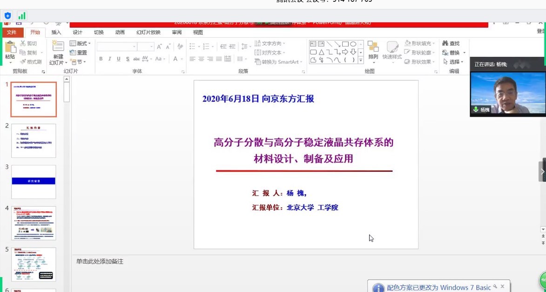The height and width of the screenshot is (292, 546).
Task: Toggle underline text formatting
Action: click(119, 59)
